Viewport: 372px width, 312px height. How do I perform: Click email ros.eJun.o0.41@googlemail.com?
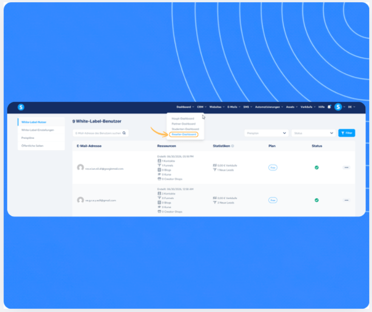tap(104, 169)
